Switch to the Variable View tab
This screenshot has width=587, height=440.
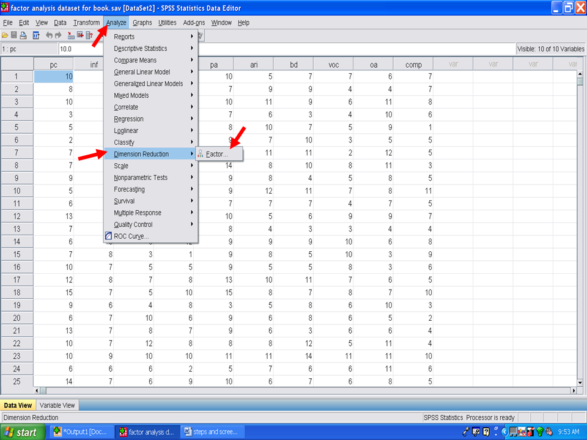point(57,405)
